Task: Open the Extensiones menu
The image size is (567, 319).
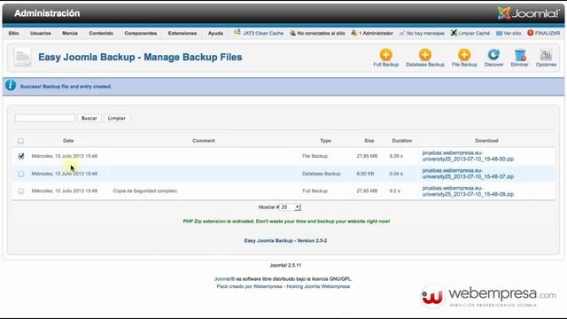Action: pyautogui.click(x=183, y=33)
